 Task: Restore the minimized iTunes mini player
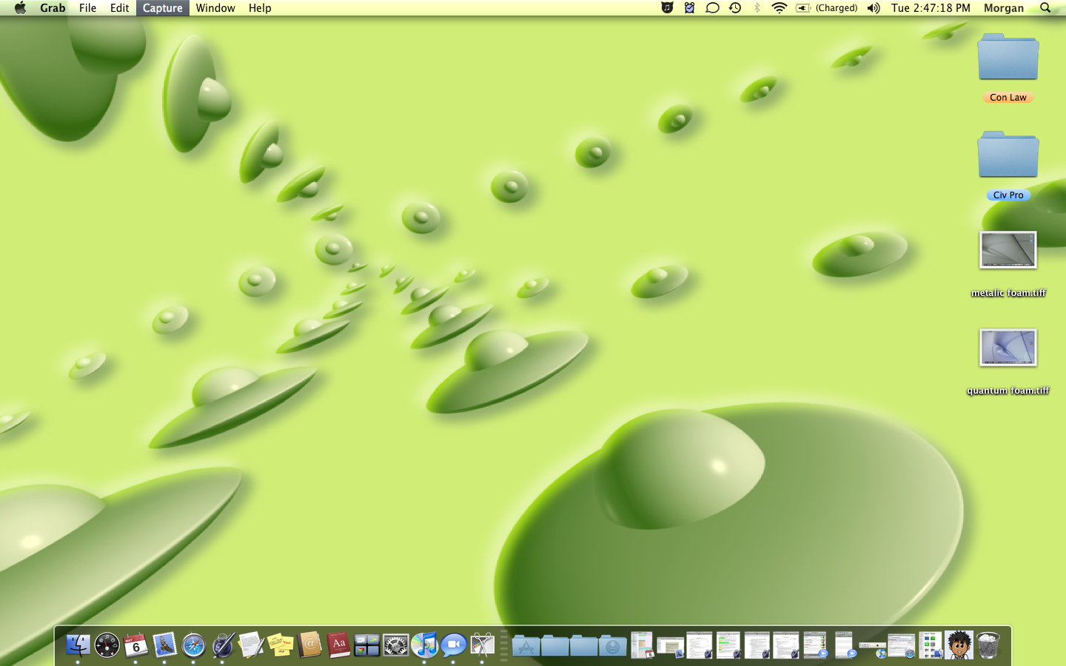[x=873, y=650]
